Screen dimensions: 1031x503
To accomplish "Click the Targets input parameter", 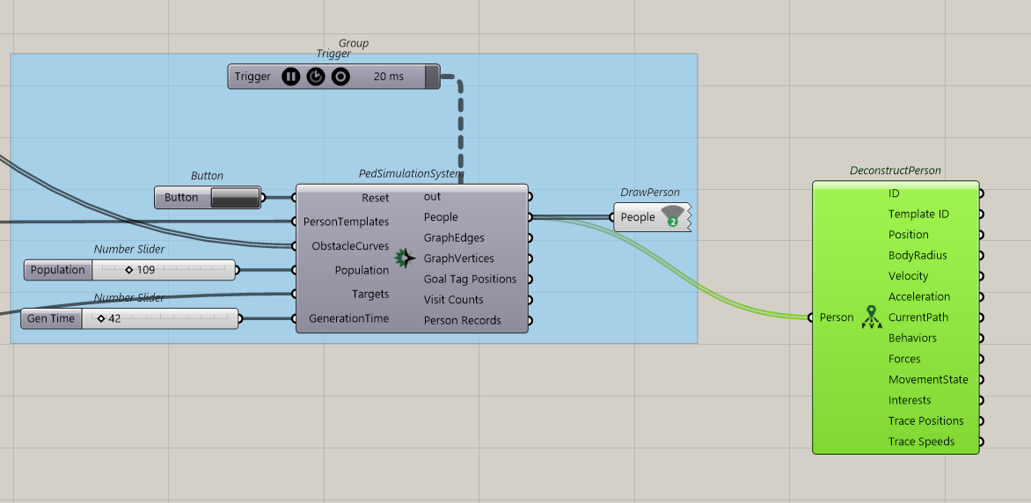I will click(x=370, y=294).
